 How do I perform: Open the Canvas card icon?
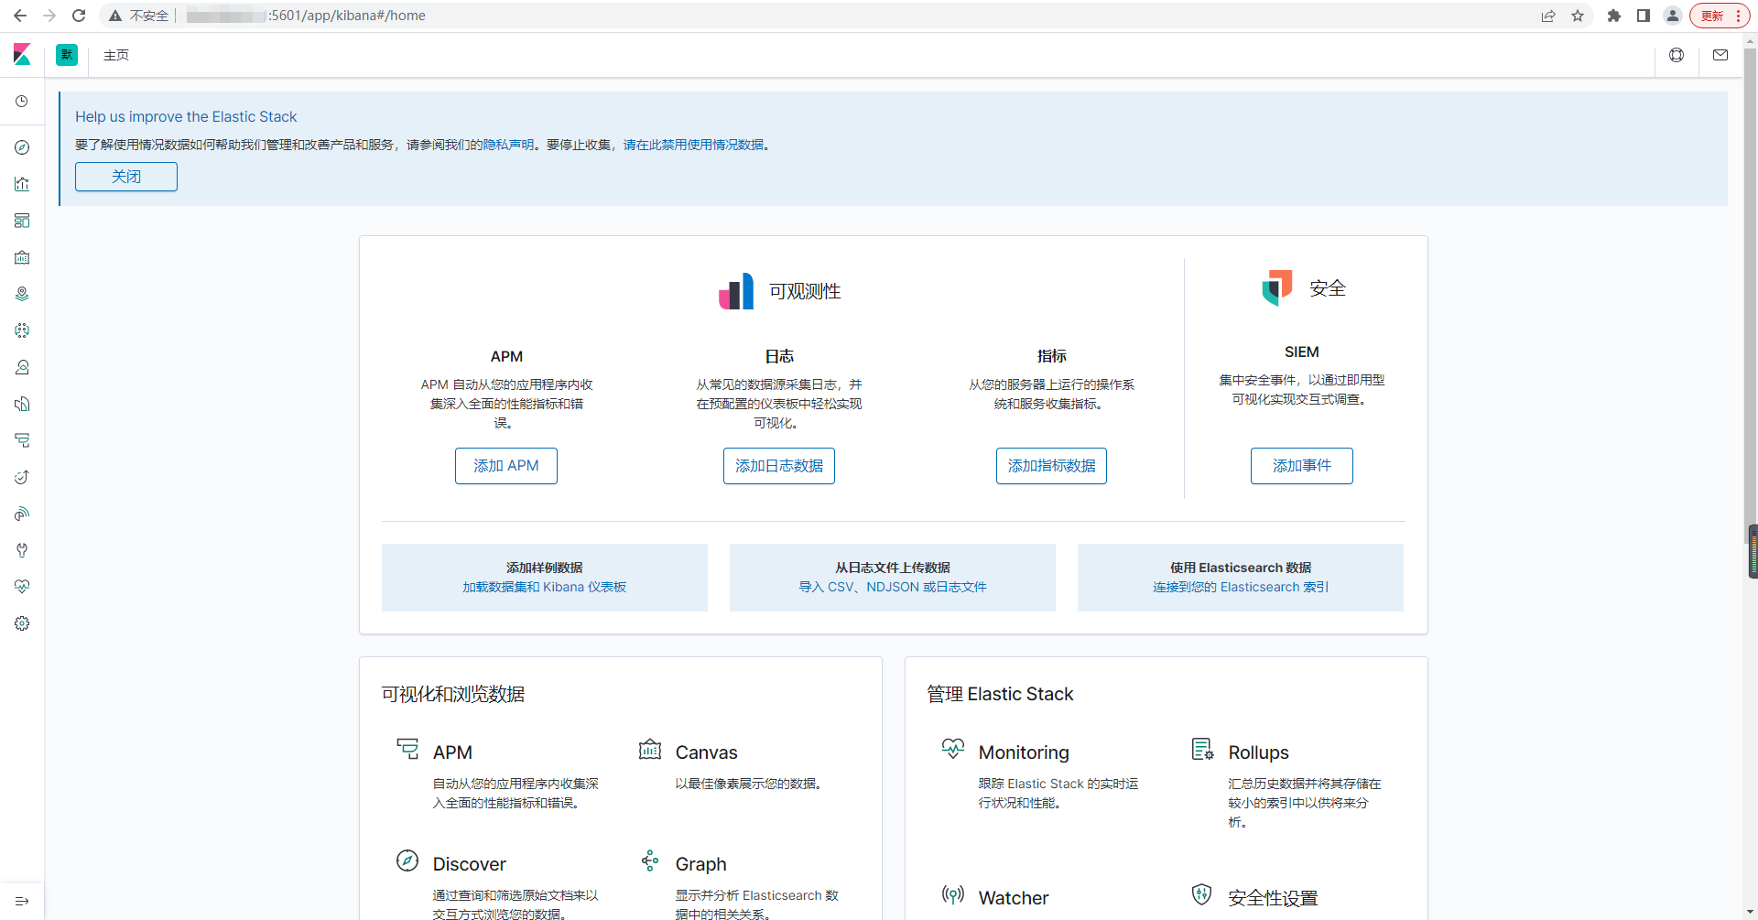(650, 749)
